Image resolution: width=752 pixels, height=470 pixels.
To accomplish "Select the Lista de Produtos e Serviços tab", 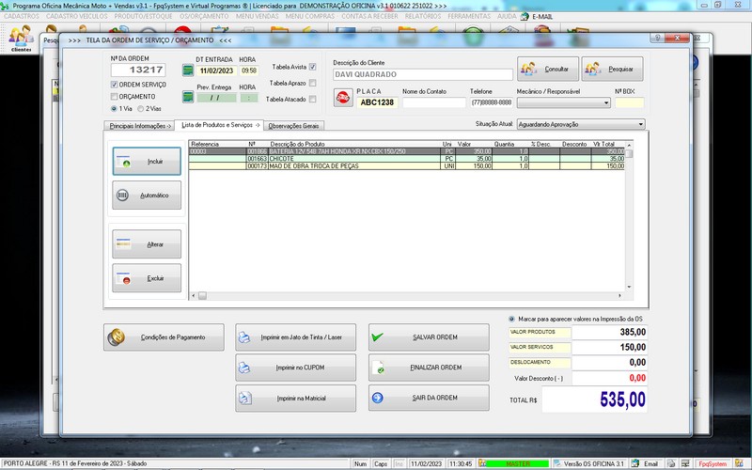I will (219, 125).
